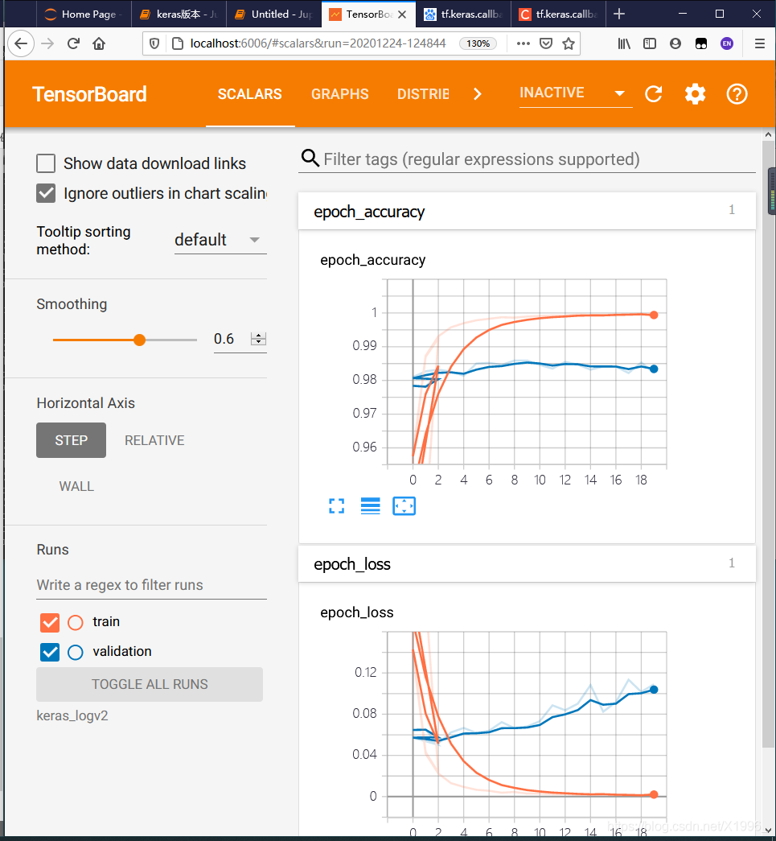Switch to the GRAPHS tab
Image resolution: width=776 pixels, height=841 pixels.
coord(339,94)
